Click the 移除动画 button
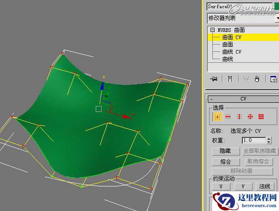The height and width of the screenshot is (211, 279). coord(242,171)
